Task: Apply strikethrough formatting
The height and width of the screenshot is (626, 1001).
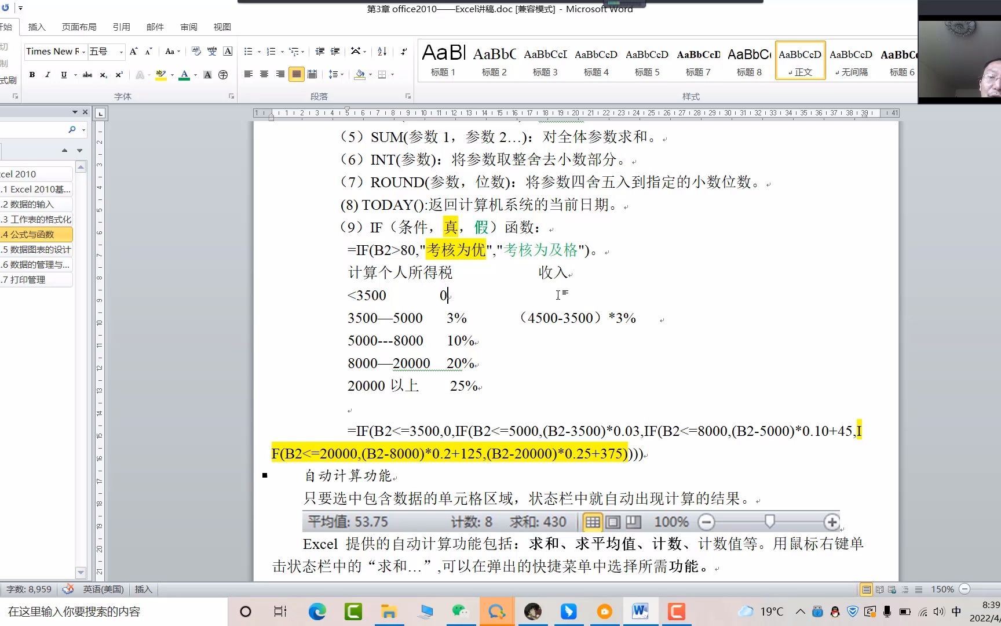Action: 87,75
